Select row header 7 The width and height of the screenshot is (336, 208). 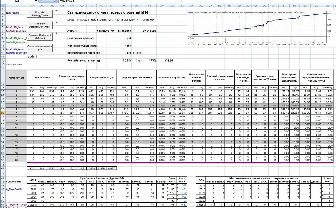[x=2, y=31]
